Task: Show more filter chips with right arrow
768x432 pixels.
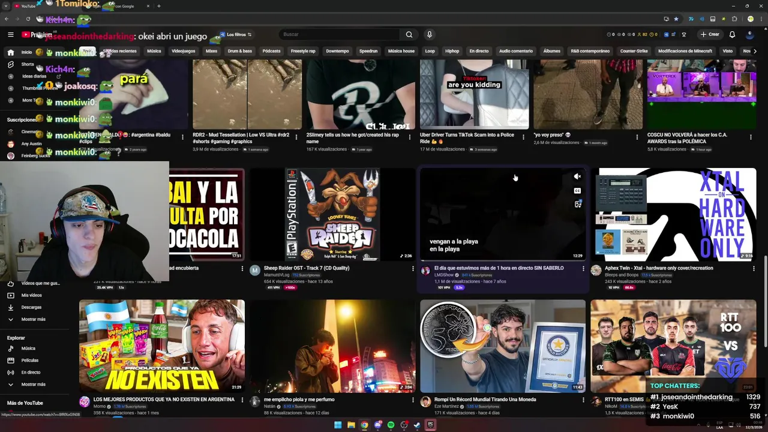Action: click(x=755, y=51)
